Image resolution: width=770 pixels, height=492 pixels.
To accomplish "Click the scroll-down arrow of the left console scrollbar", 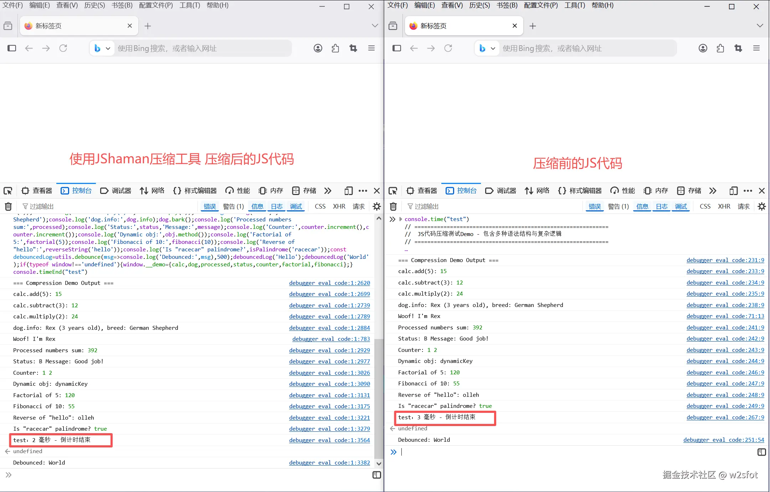I will pyautogui.click(x=379, y=463).
